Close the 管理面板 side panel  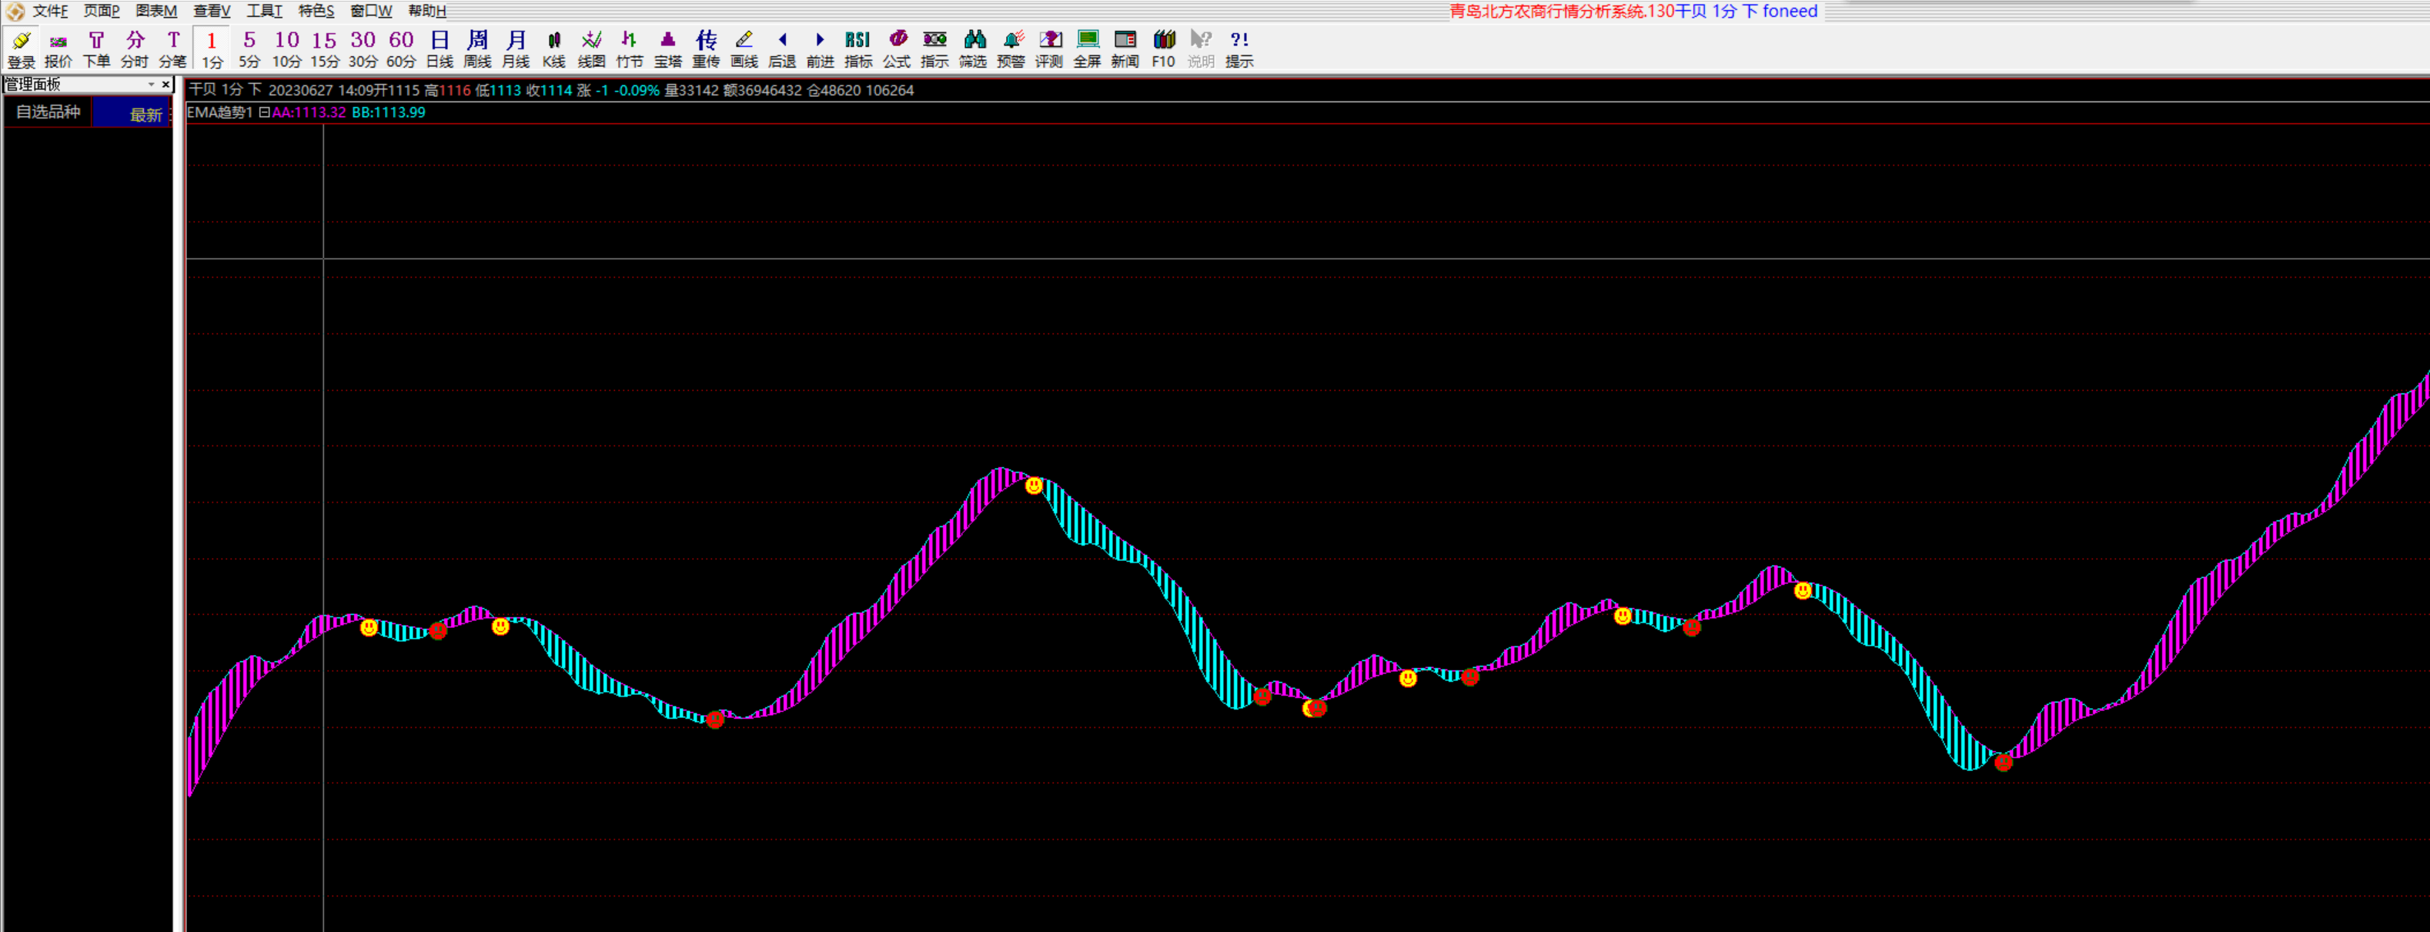click(x=166, y=85)
